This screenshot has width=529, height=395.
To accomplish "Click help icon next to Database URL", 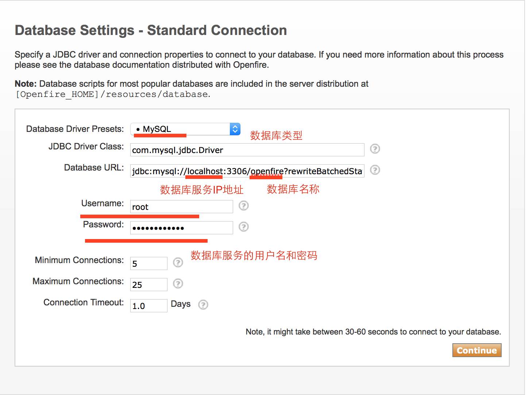I will coord(375,170).
